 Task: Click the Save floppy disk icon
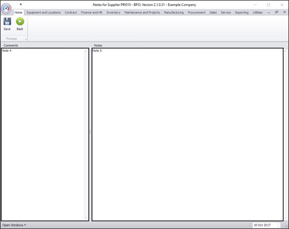point(7,22)
